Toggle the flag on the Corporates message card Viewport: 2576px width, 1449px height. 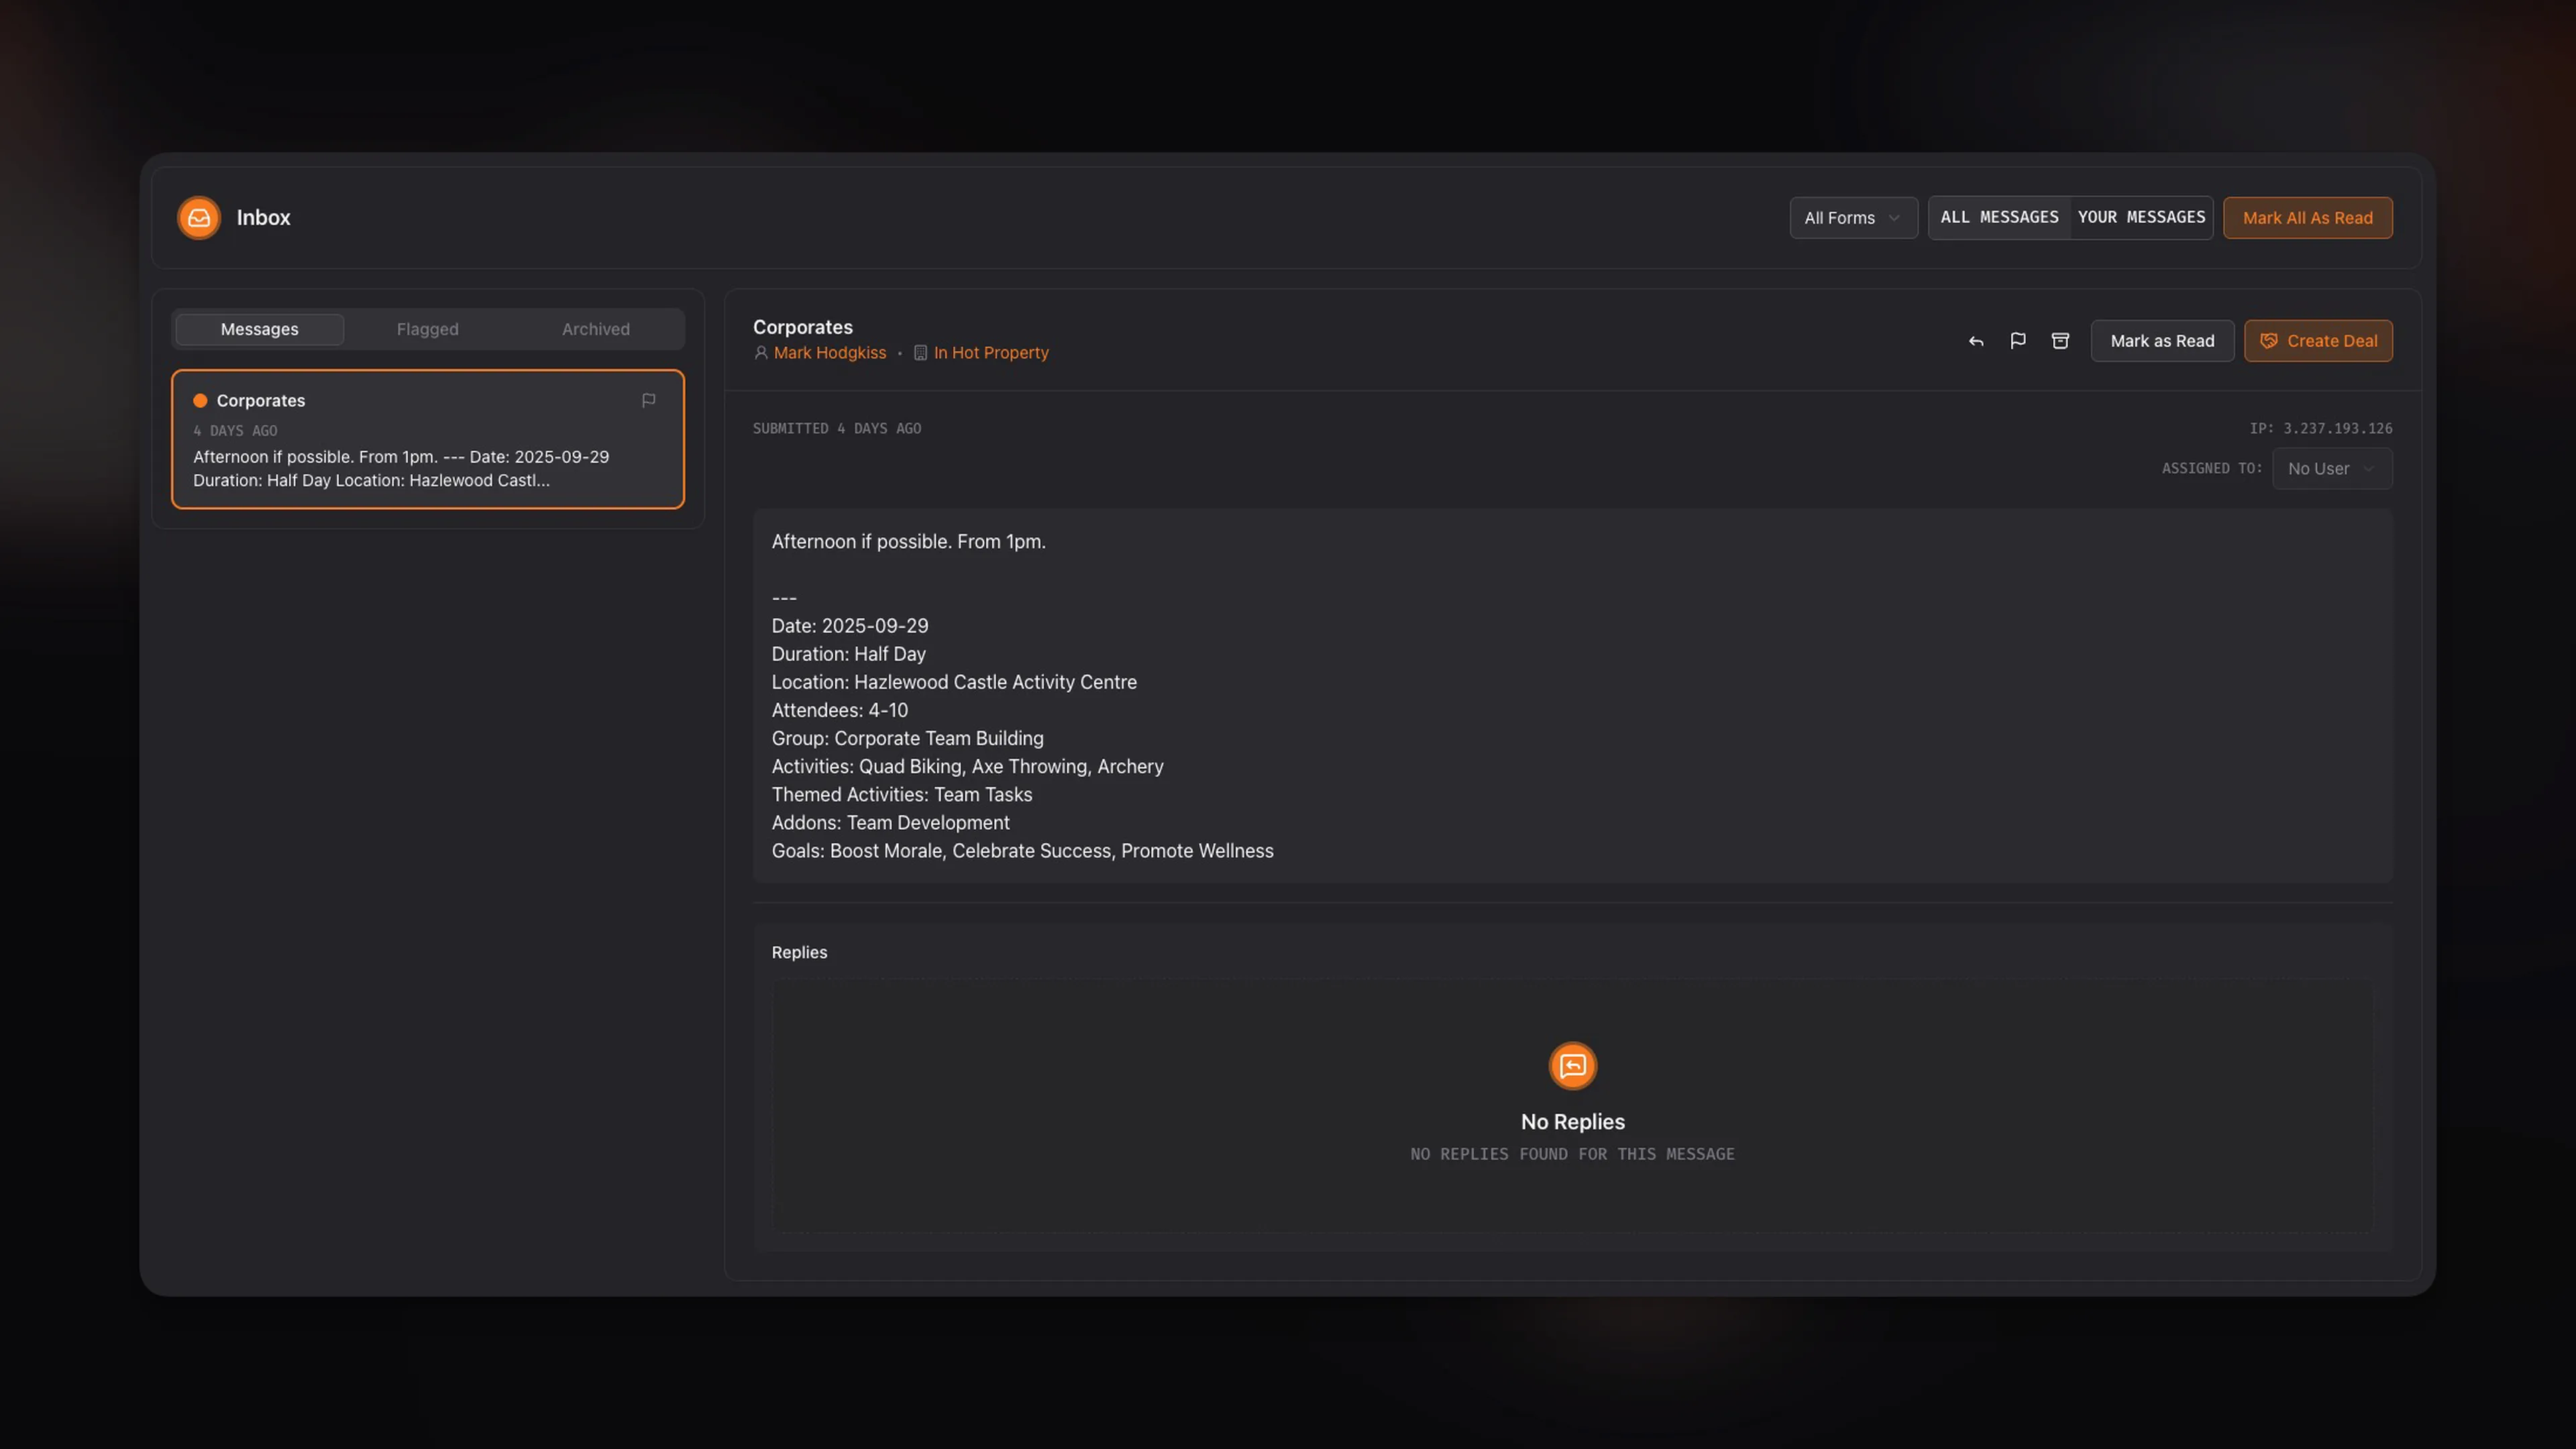[649, 400]
